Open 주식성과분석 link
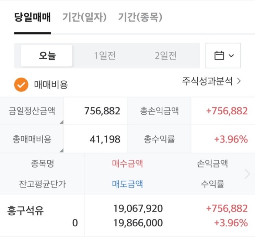 [x=211, y=81]
